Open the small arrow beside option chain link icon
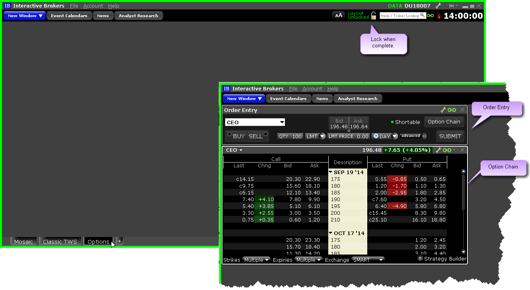This screenshot has height=290, width=530. (454, 150)
